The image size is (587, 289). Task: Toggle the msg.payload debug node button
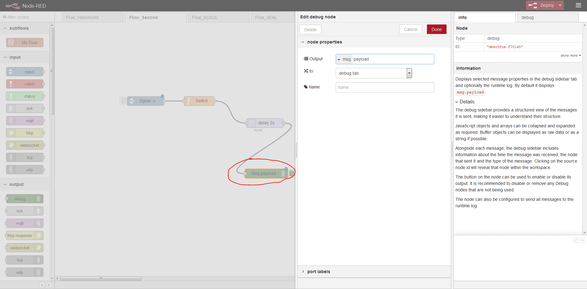coord(292,174)
